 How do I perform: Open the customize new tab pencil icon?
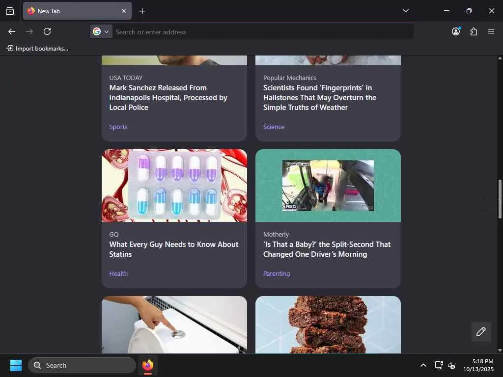pos(481,331)
